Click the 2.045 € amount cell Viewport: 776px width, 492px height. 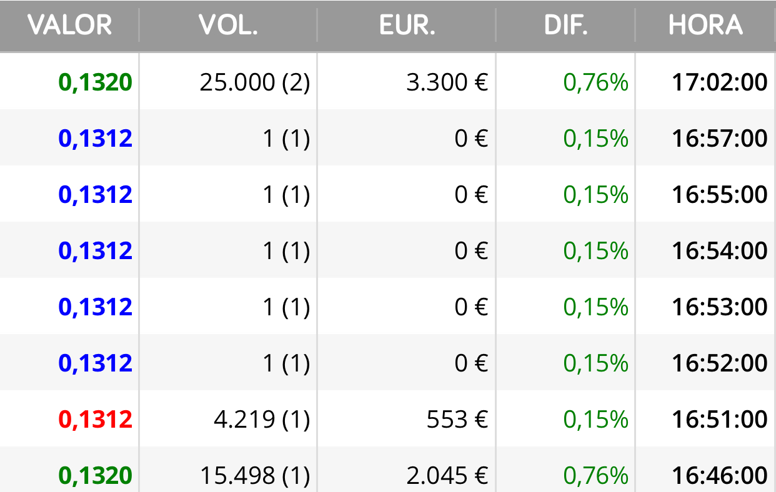point(447,476)
